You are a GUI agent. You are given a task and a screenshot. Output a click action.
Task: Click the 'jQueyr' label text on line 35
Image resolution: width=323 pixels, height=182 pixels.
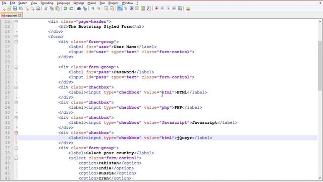coord(184,138)
